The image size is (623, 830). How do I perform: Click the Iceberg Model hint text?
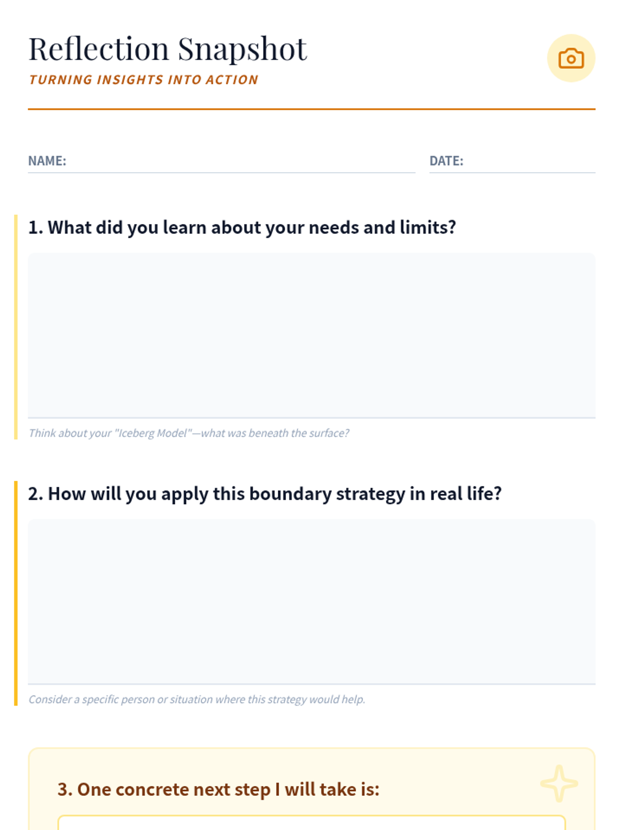click(188, 433)
